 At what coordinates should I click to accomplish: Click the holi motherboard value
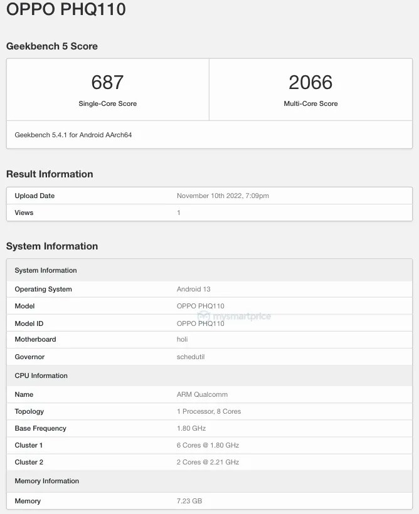(x=183, y=339)
